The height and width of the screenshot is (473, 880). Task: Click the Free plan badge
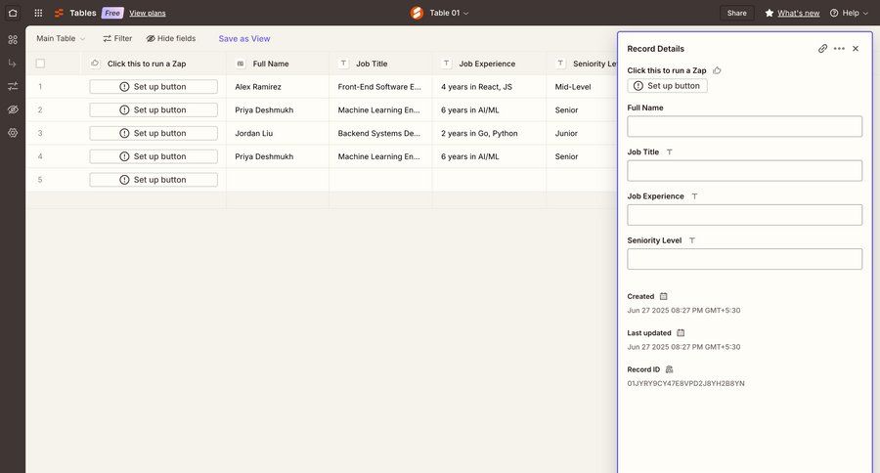(112, 13)
